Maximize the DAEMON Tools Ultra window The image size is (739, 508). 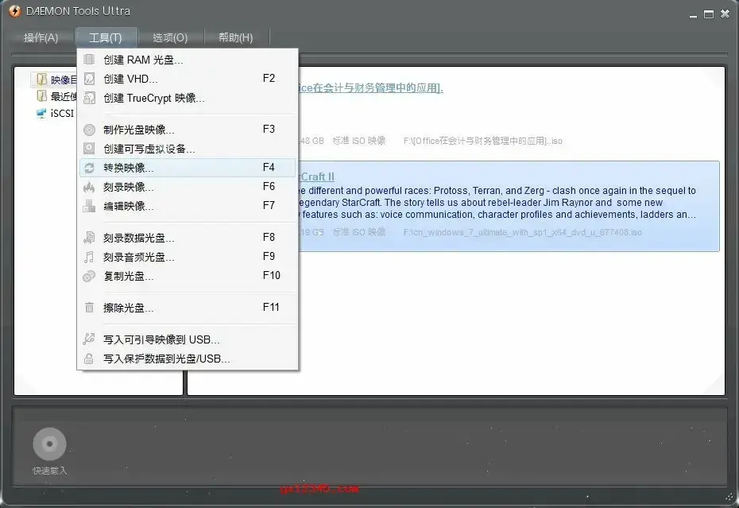pos(708,14)
